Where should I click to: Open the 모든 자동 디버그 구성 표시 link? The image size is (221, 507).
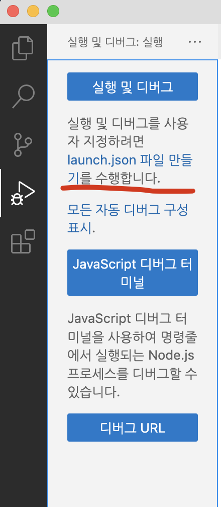pyautogui.click(x=127, y=219)
